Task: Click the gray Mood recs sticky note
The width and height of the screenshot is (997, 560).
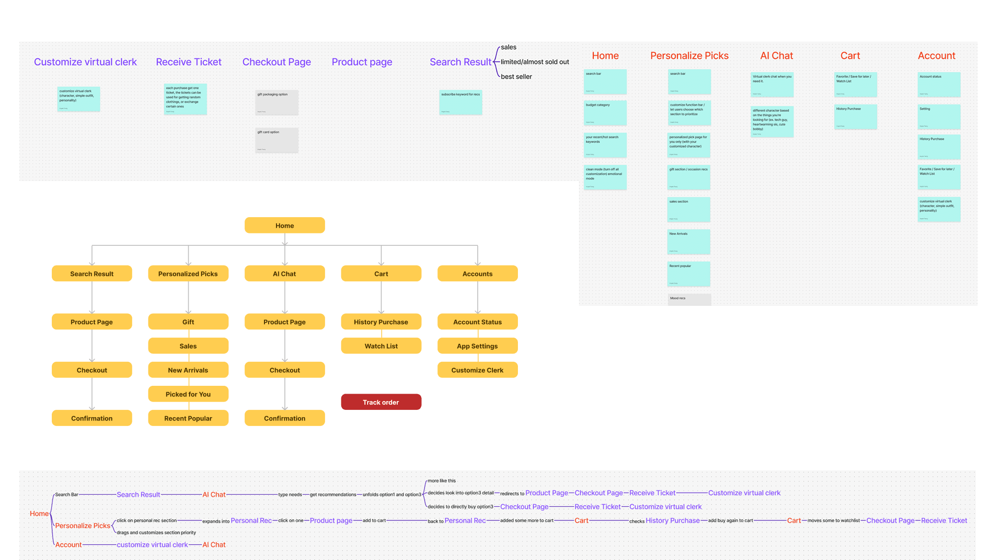Action: coord(689,299)
